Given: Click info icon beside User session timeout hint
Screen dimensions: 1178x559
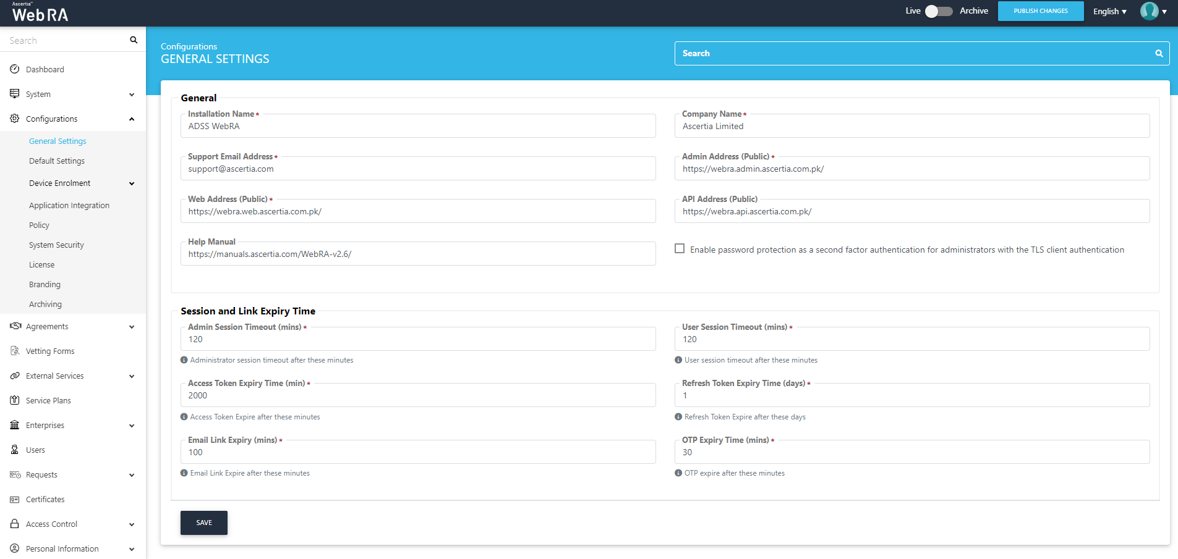Looking at the screenshot, I should click(678, 360).
